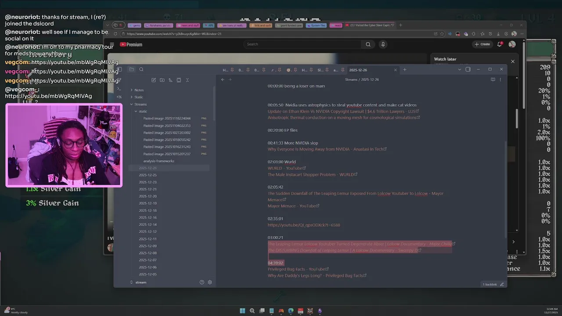Open browser history icon

tap(490, 34)
